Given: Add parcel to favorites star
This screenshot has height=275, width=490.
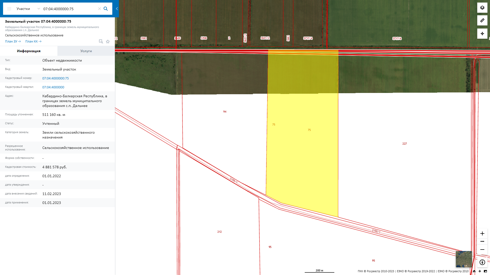Looking at the screenshot, I should pos(108,42).
